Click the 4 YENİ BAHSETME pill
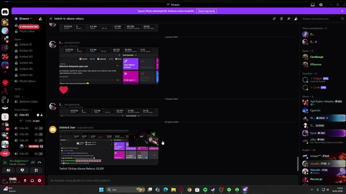The image size is (346, 194). point(29,27)
